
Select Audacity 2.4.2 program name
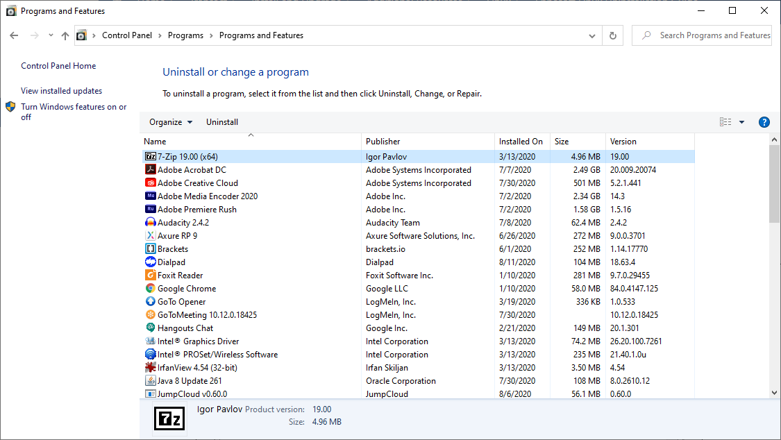(x=183, y=223)
